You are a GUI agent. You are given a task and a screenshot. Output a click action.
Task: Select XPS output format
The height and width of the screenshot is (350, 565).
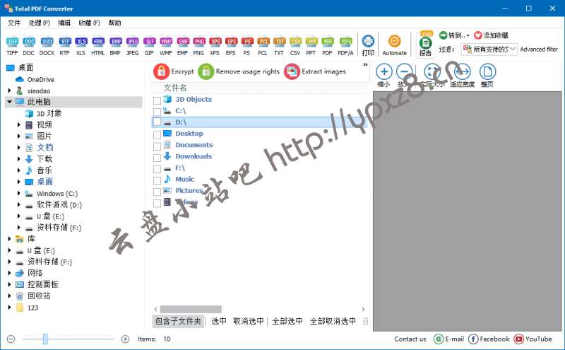(215, 46)
